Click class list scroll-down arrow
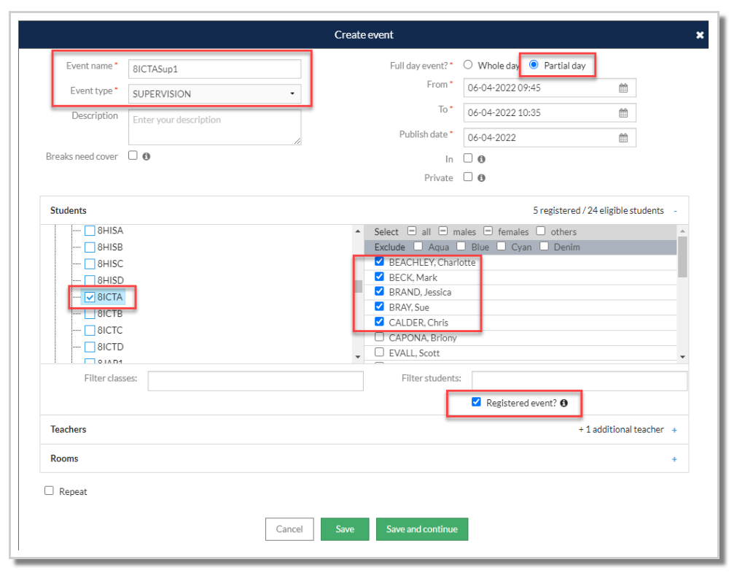 pyautogui.click(x=357, y=358)
